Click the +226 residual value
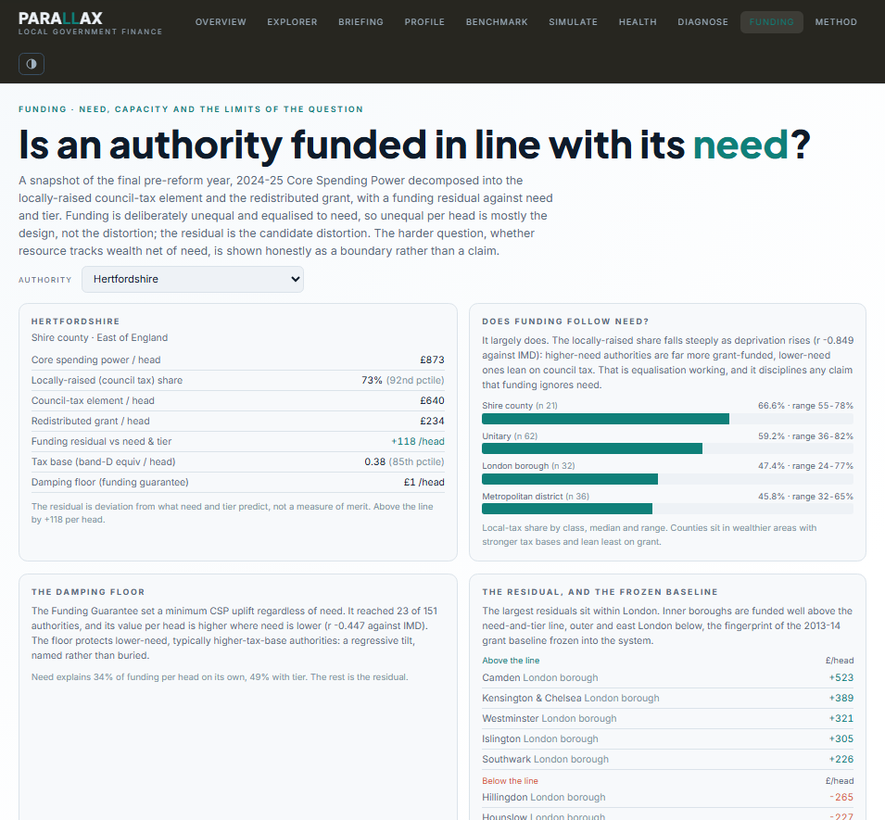The height and width of the screenshot is (820, 885). point(841,759)
